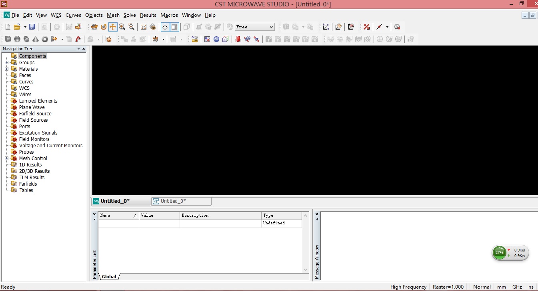The width and height of the screenshot is (538, 291).
Task: Open bounding box dropdown arrow
Action: point(163,39)
